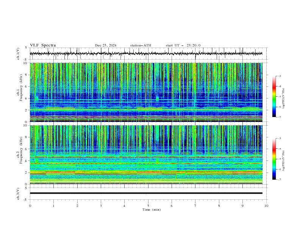Viewport: 300px width, 231px height.
Task: Click time axis tick label "8"
Action: (x=219, y=206)
